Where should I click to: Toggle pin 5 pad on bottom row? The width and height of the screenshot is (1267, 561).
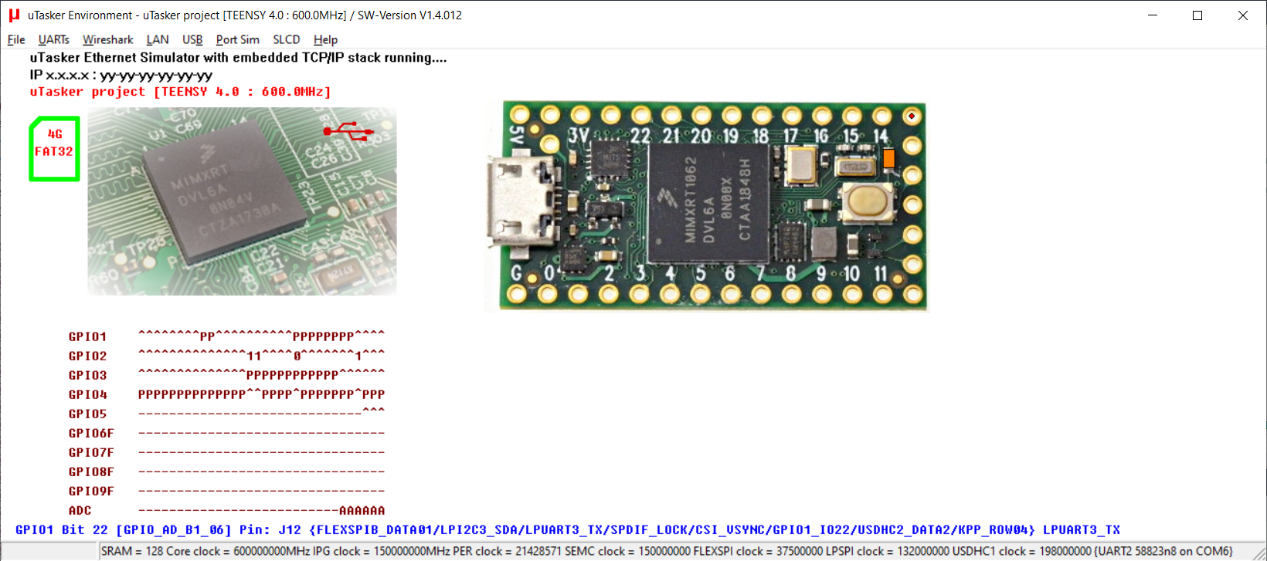[700, 294]
